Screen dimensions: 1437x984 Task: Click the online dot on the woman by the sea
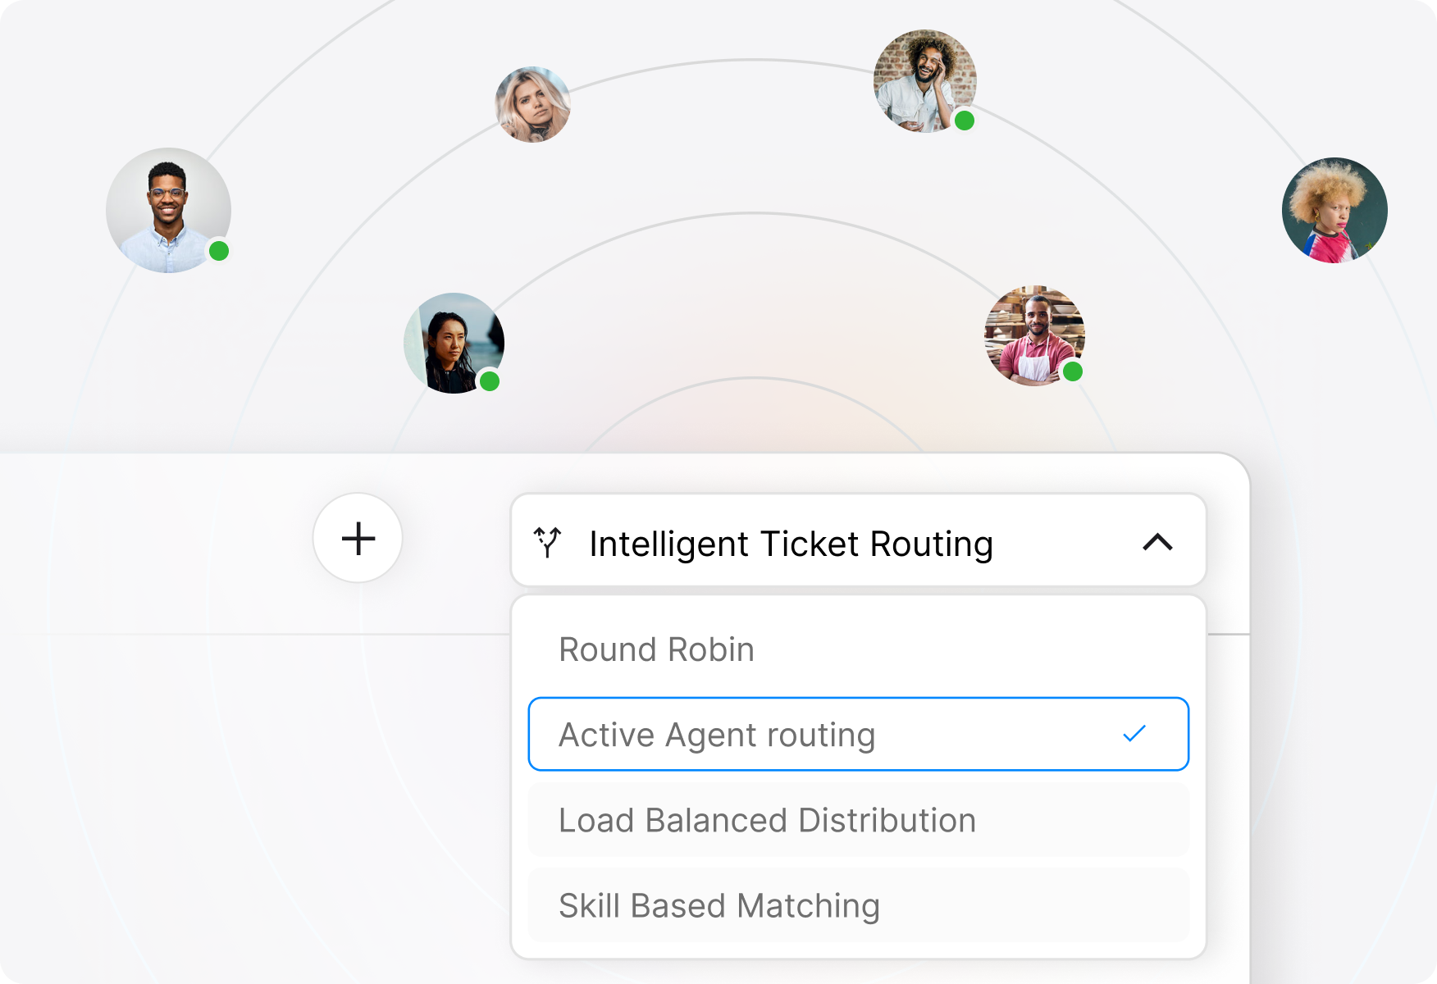point(490,380)
